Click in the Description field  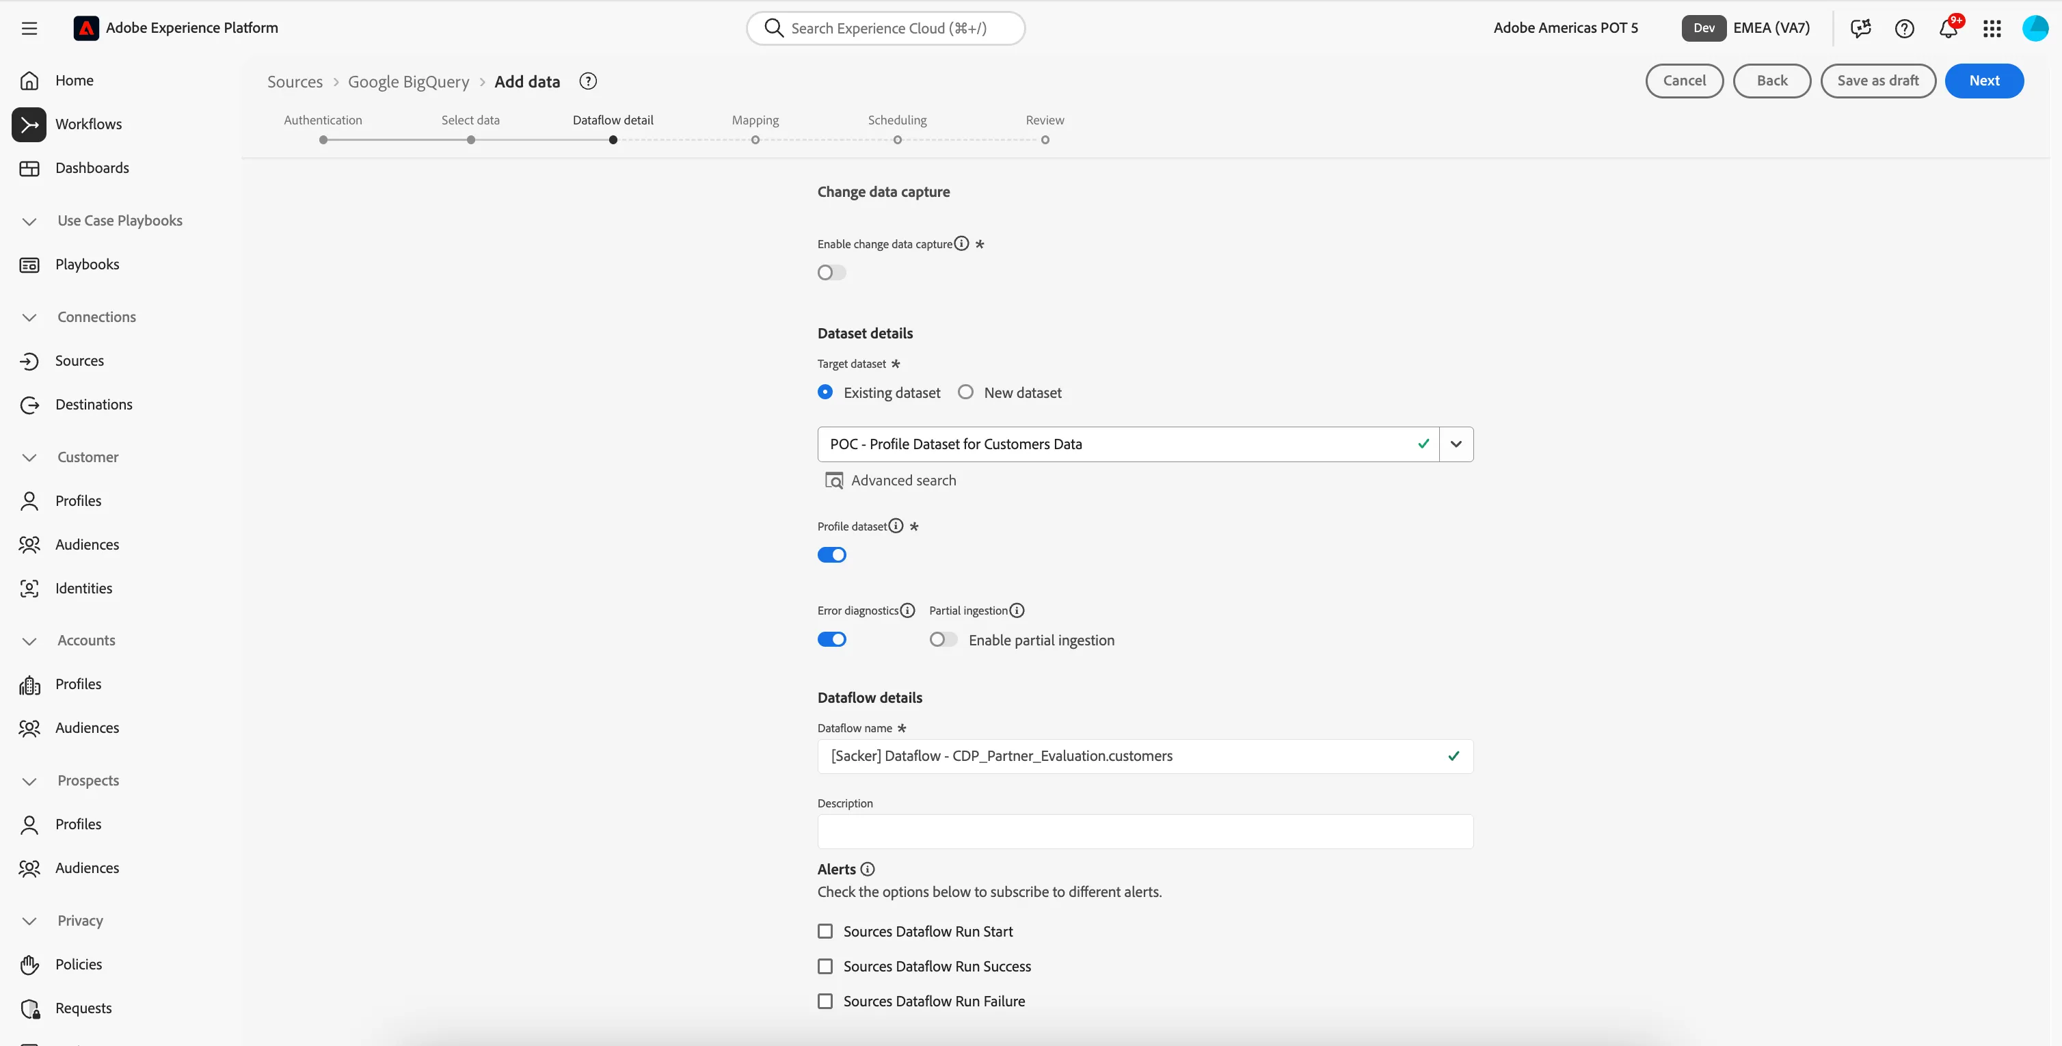[1144, 831]
